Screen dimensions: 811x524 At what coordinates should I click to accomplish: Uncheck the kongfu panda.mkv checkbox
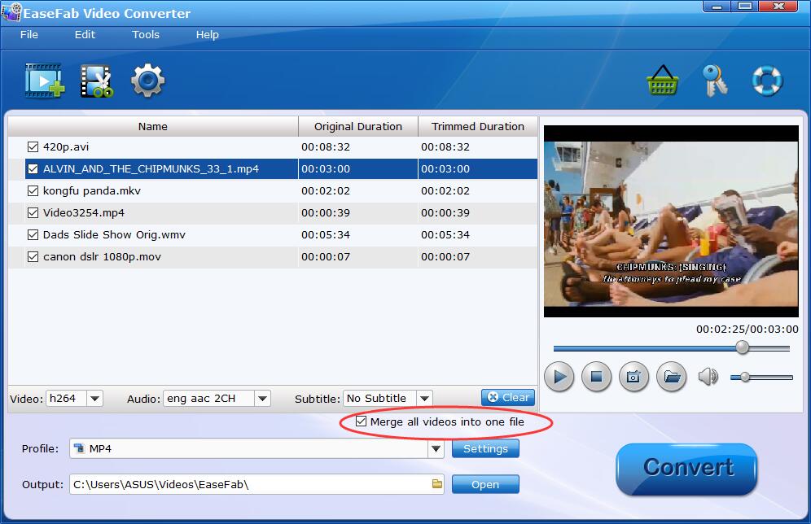33,190
